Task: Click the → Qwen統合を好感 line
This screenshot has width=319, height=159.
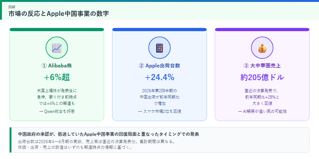Action: (57, 111)
